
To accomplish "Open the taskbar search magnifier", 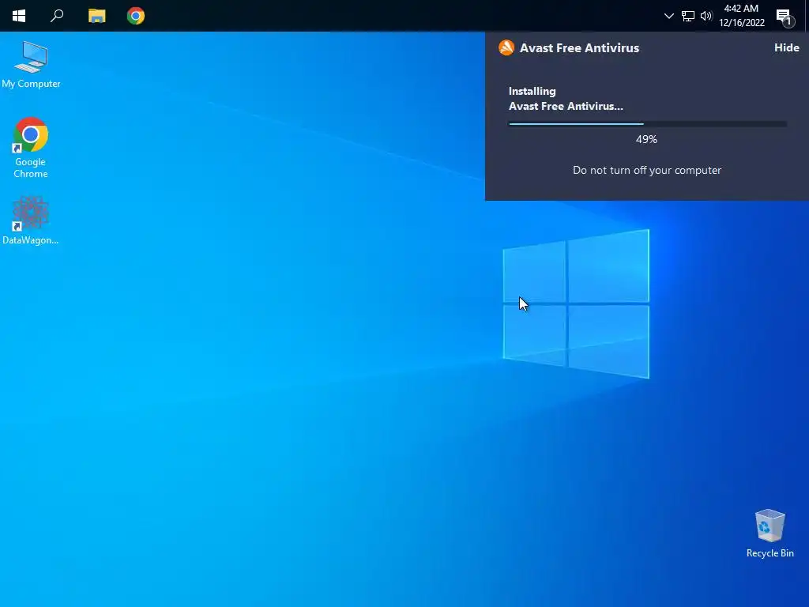I will pos(57,16).
